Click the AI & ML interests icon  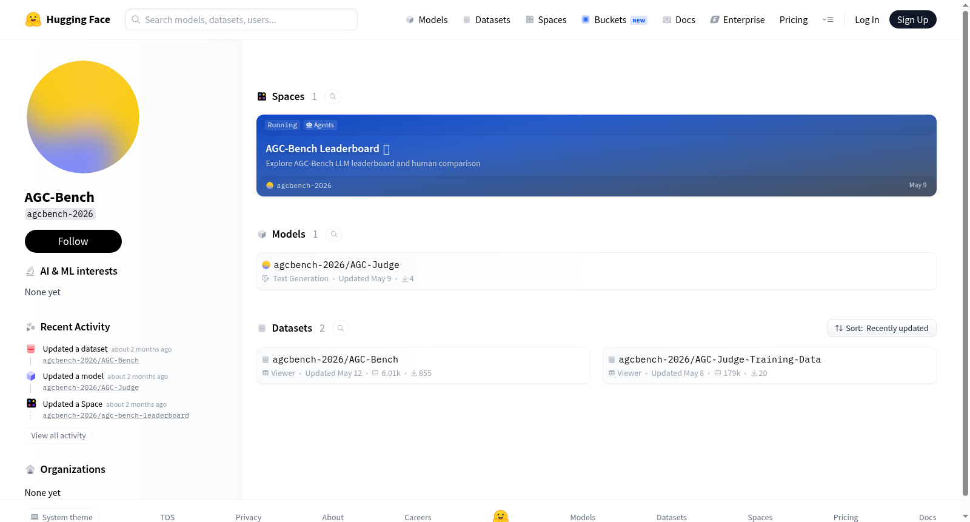(x=30, y=271)
